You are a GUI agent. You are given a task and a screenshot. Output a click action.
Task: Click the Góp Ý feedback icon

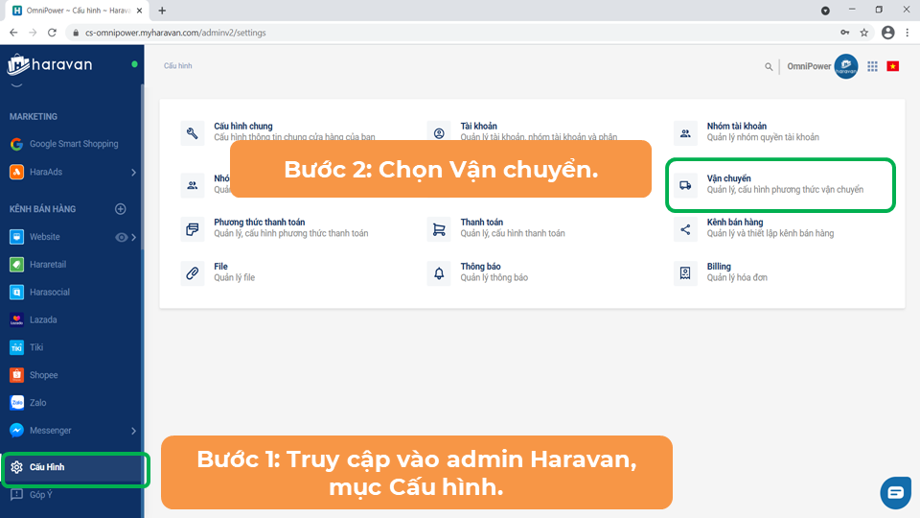point(16,495)
